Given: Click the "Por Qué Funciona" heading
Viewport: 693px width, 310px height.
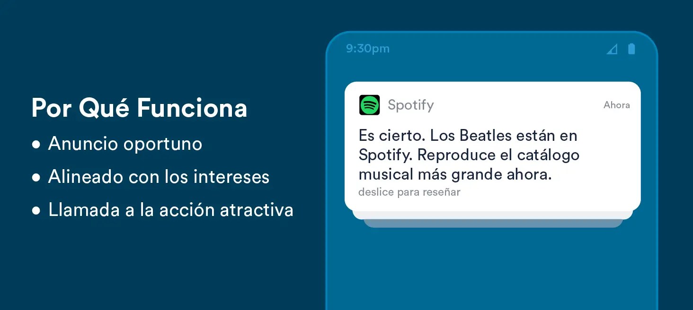Looking at the screenshot, I should (x=139, y=108).
